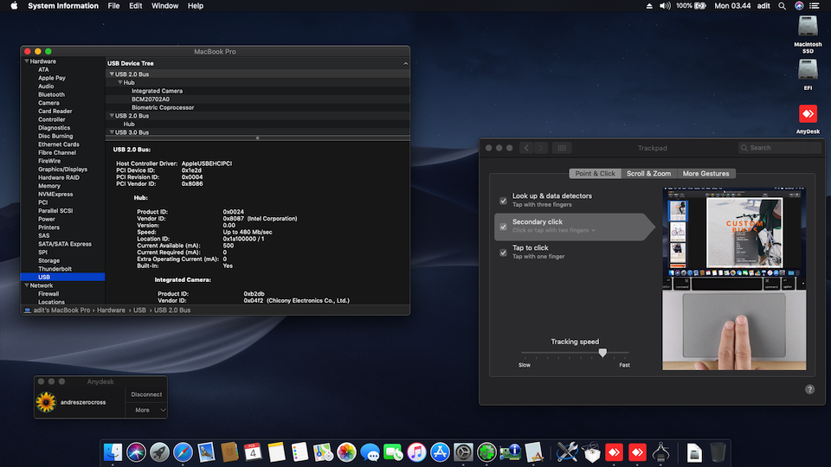Select Thunderbolt in sidebar
The width and height of the screenshot is (831, 467).
tap(55, 269)
